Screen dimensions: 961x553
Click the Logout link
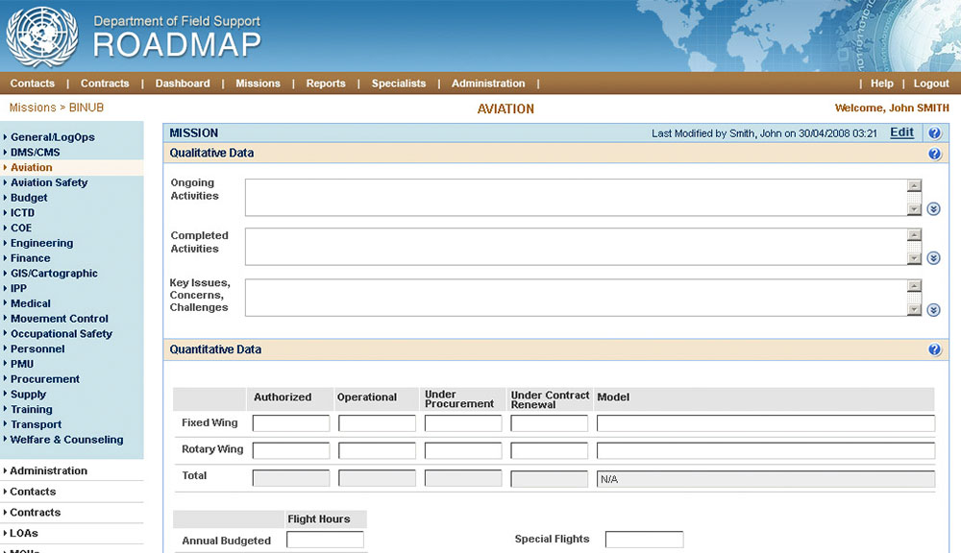click(x=931, y=84)
